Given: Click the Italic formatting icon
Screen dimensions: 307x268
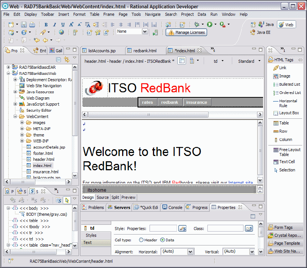Looking at the screenshot, I should (54, 24).
